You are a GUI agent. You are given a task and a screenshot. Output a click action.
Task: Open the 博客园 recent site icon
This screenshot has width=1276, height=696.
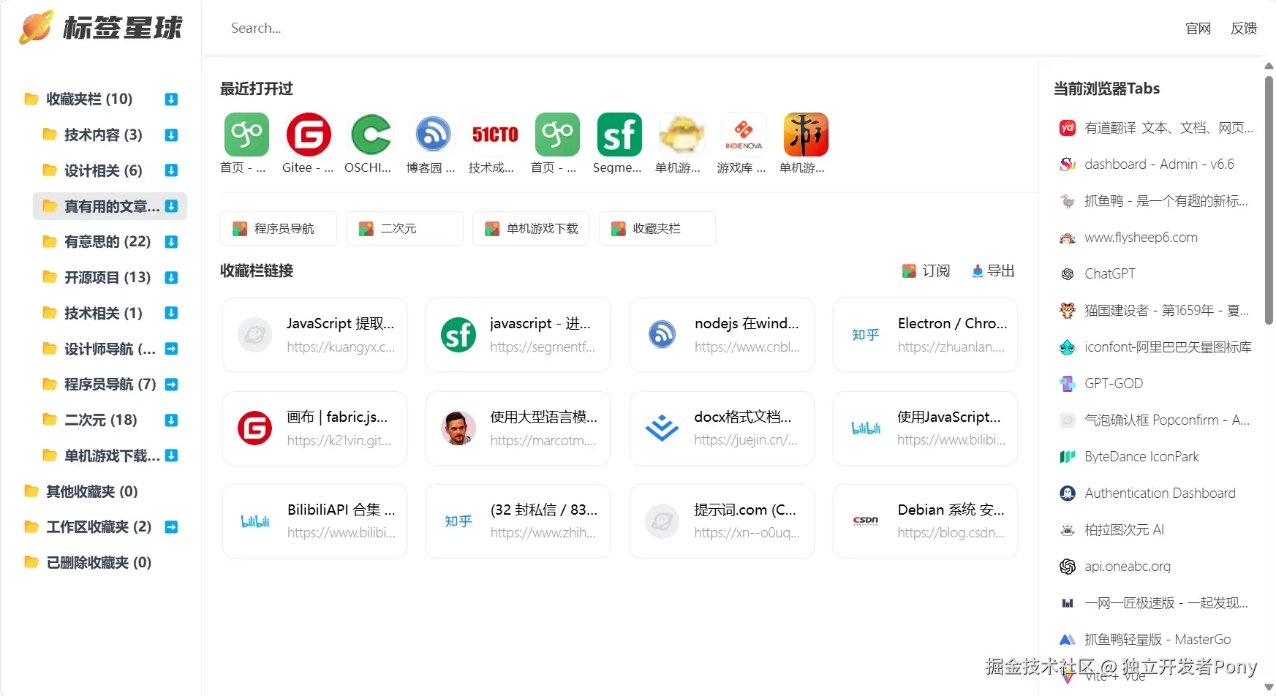click(433, 135)
